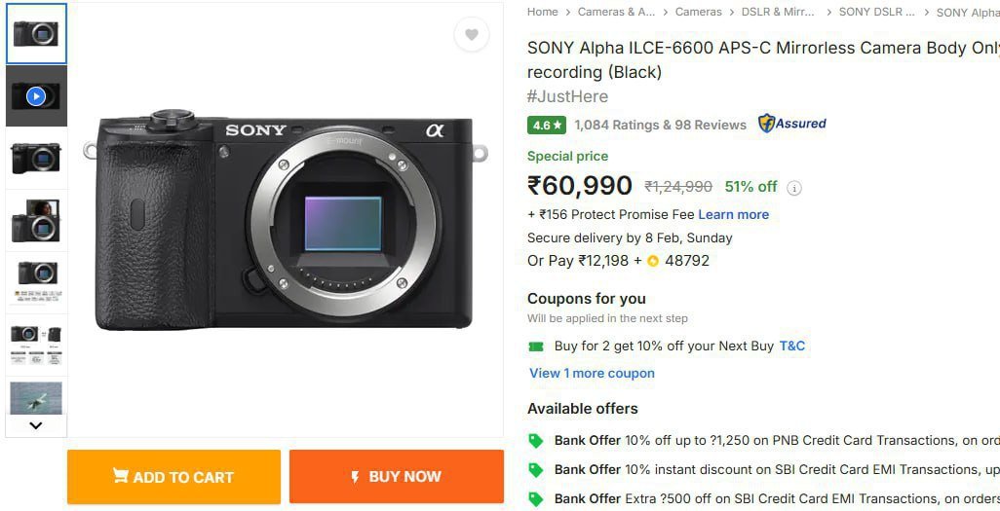This screenshot has height=511, width=1000.
Task: Click the ADD TO CART button
Action: 173,477
